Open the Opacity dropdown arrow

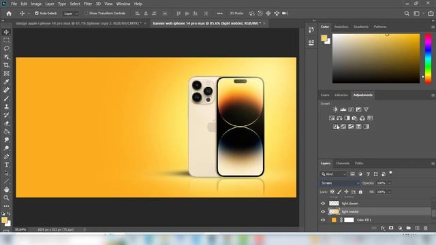click(390, 183)
